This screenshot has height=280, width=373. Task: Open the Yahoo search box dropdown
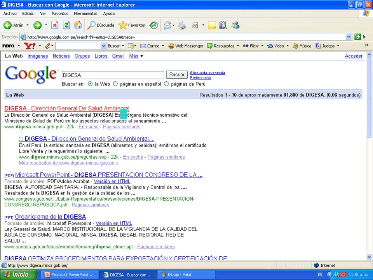tap(104, 46)
